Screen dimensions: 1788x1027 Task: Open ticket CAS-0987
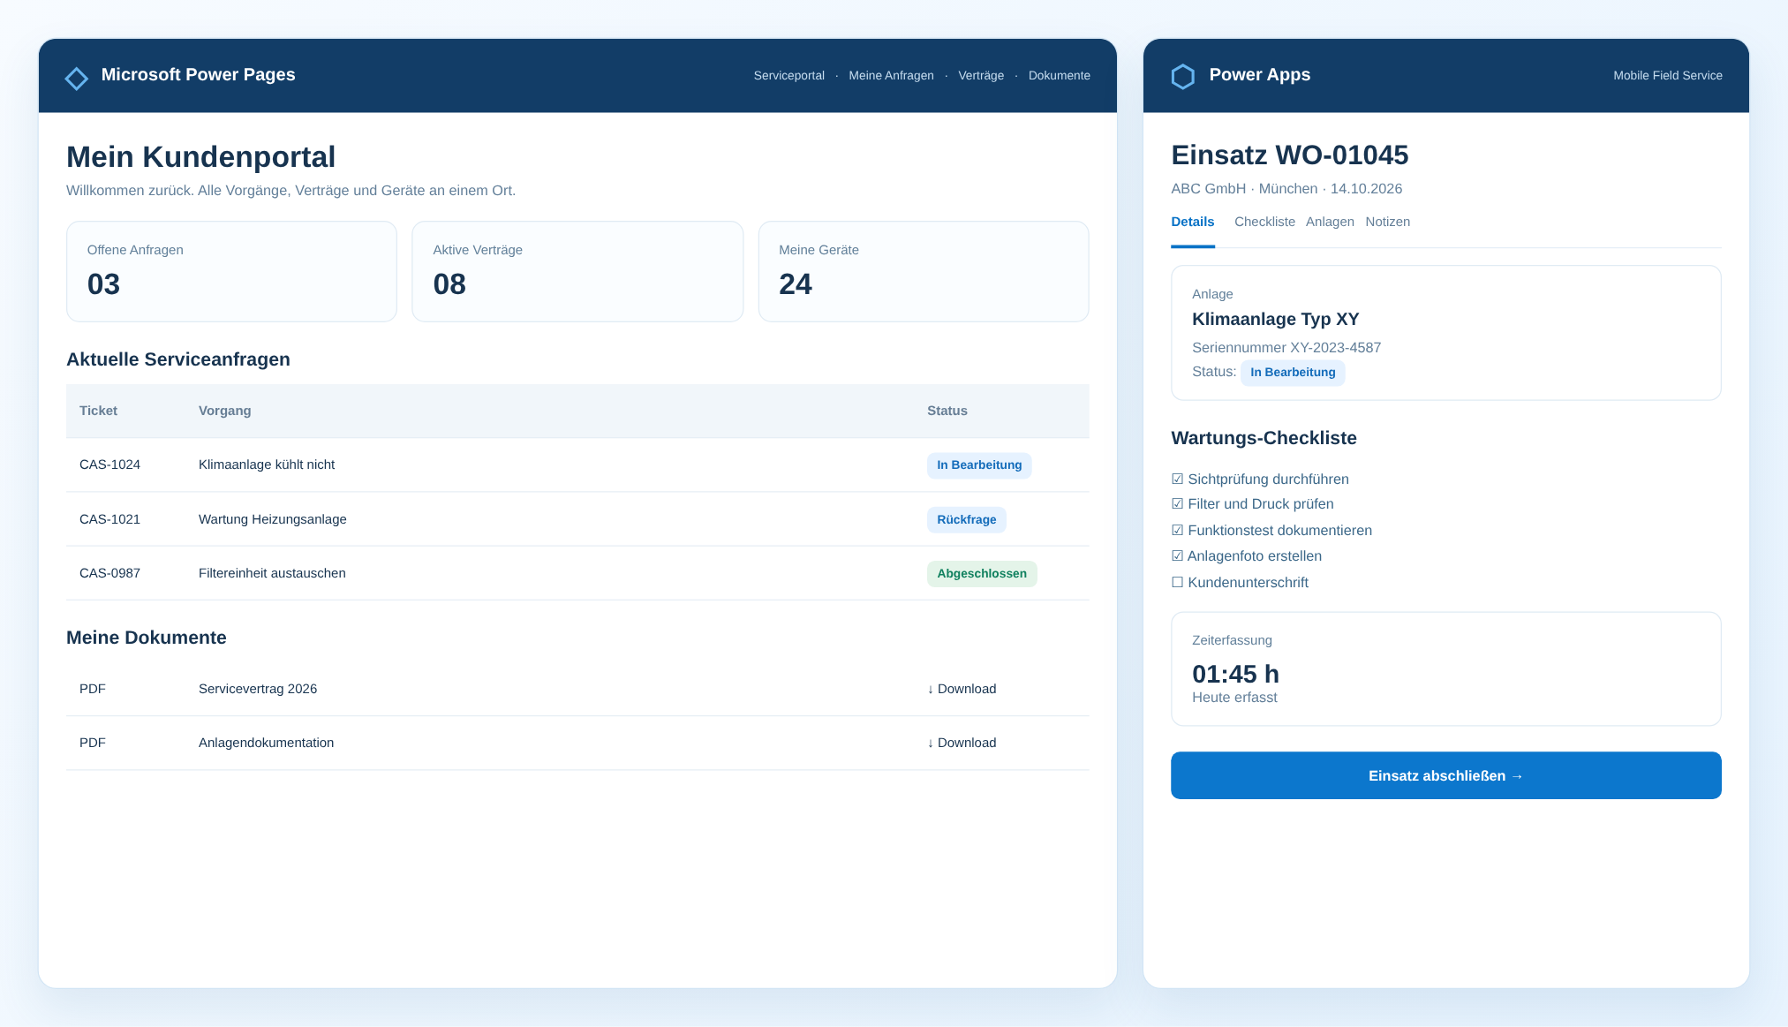109,573
